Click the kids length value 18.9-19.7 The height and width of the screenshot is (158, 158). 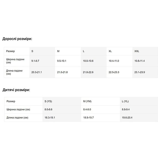click(88, 118)
